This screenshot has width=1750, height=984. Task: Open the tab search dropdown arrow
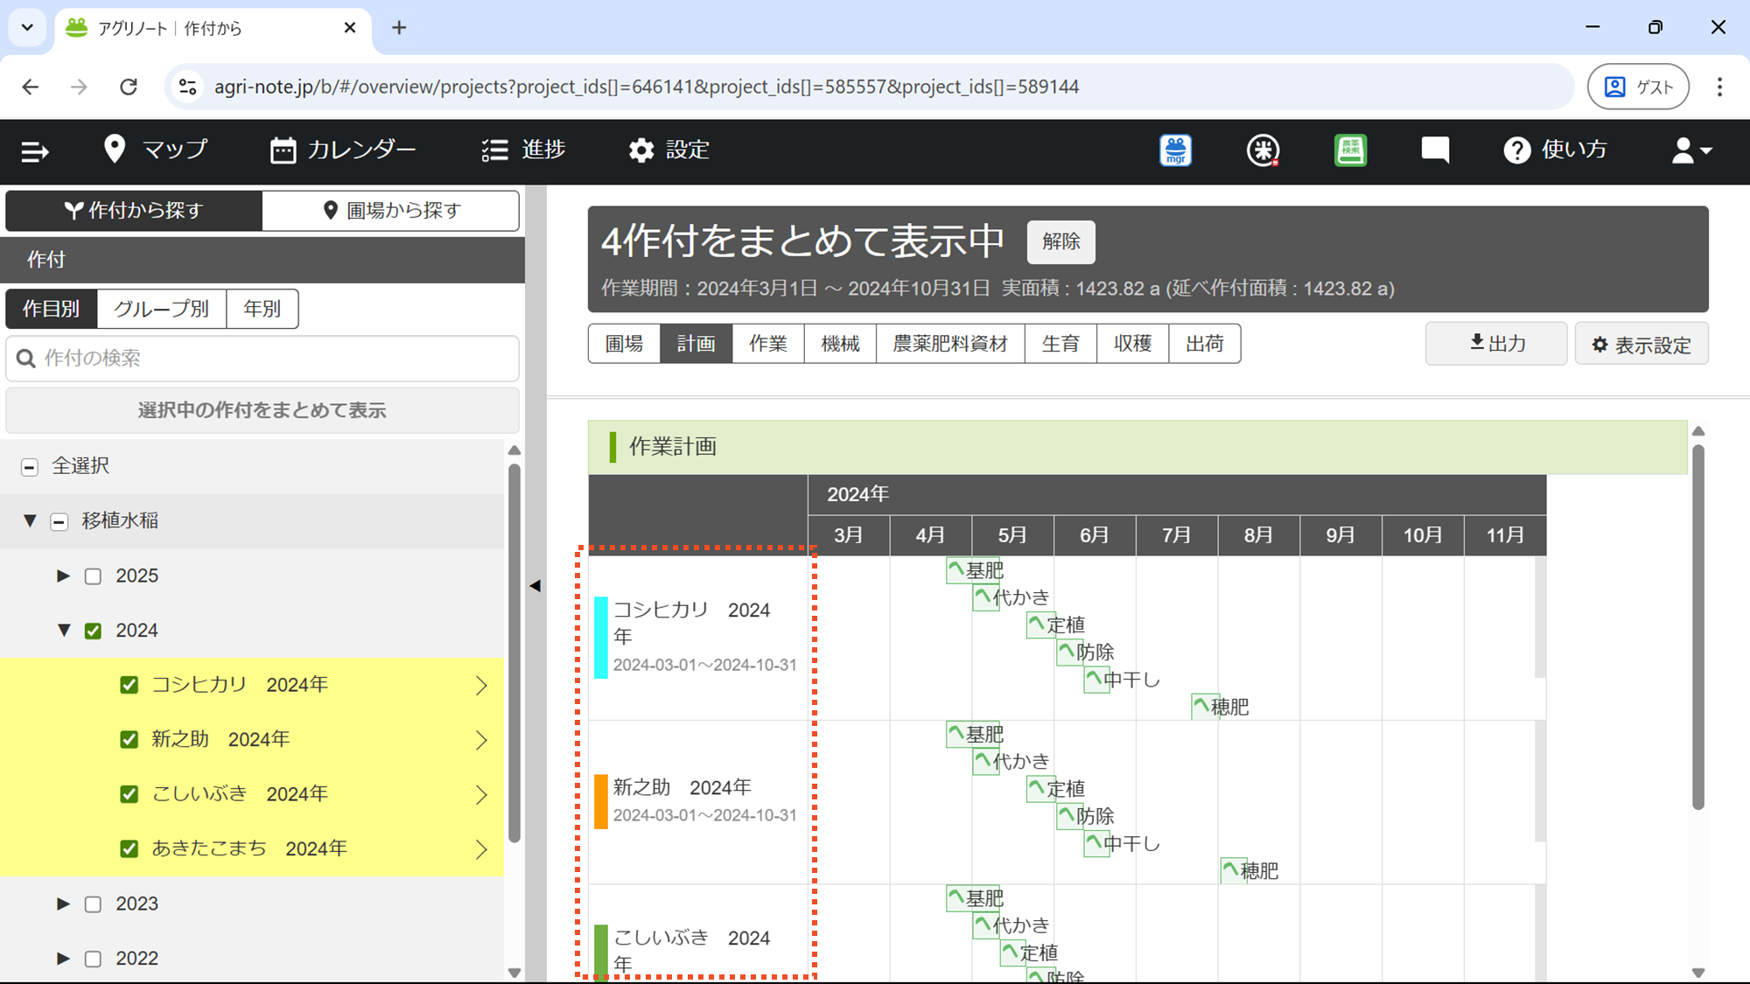(27, 27)
